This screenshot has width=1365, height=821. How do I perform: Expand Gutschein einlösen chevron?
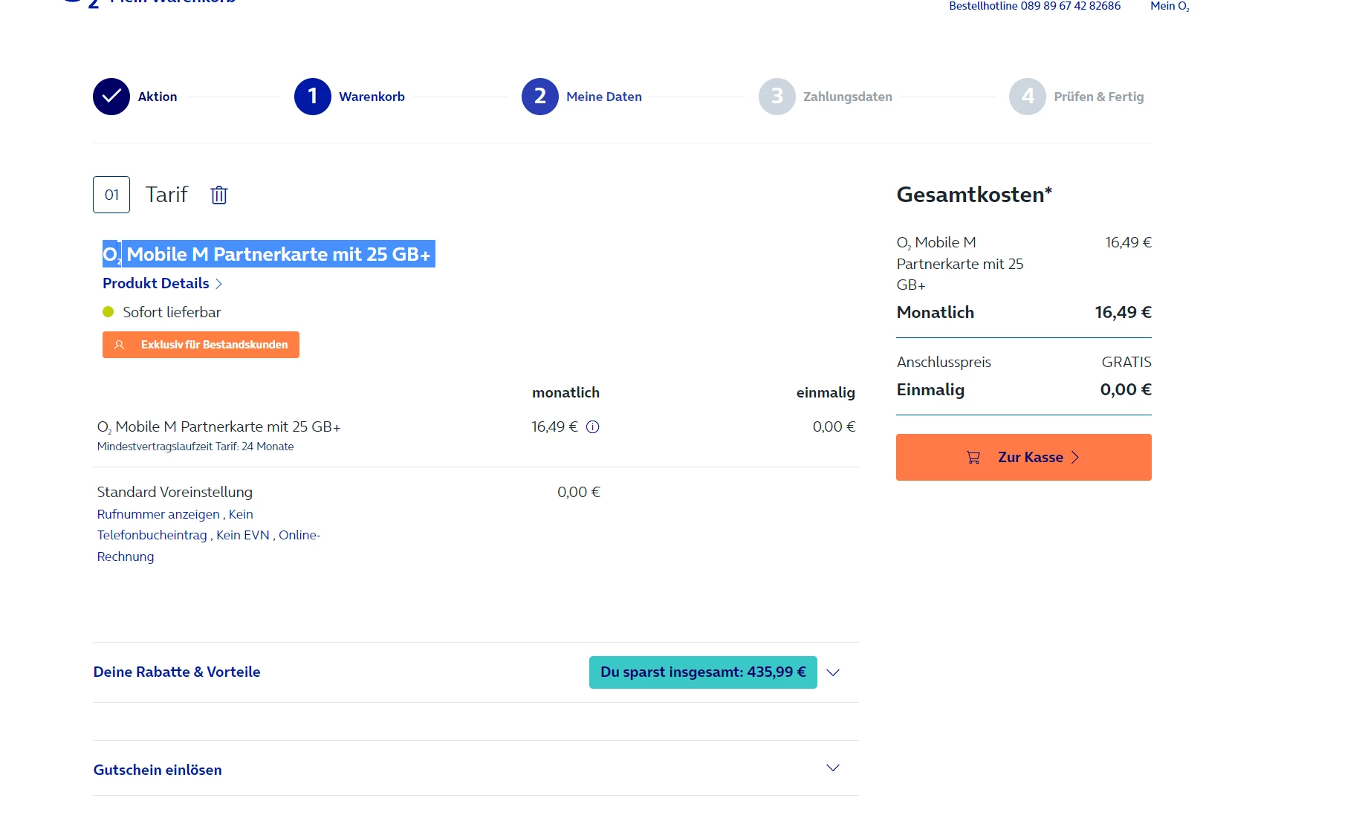click(833, 768)
